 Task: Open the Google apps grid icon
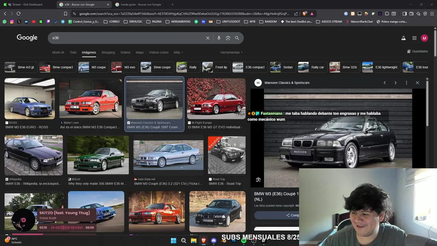414,38
